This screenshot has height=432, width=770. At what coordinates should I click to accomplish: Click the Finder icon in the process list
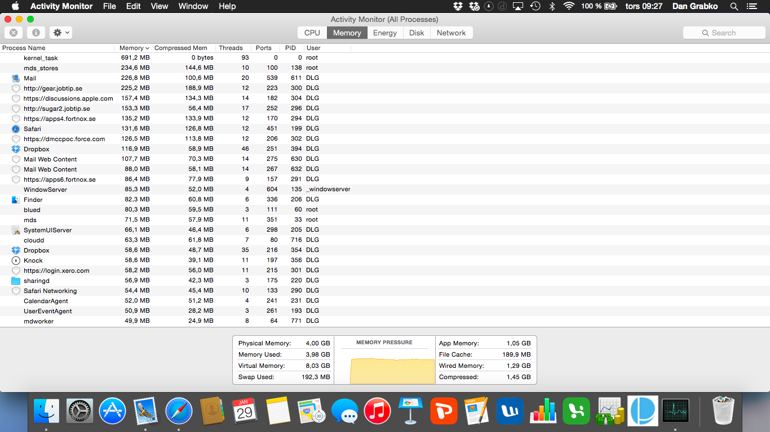(x=16, y=200)
